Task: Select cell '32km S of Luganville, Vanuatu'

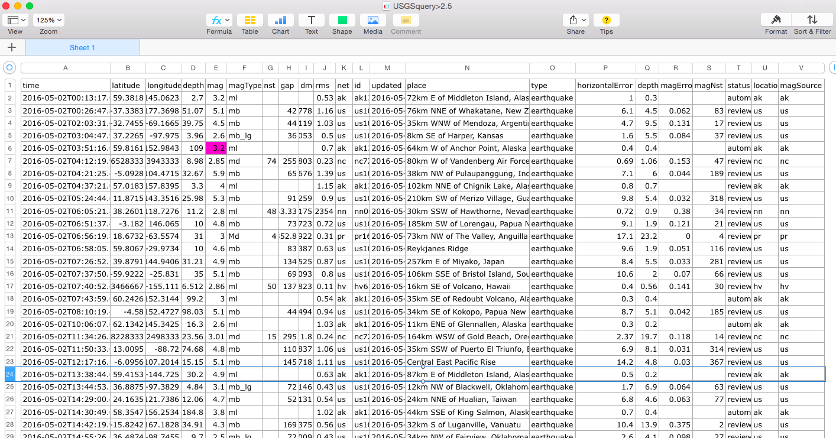Action: point(467,424)
